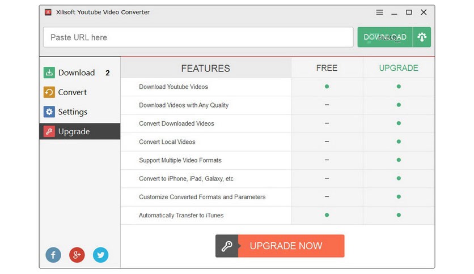Image resolution: width=474 pixels, height=274 pixels.
Task: Click the orange Convert sidebar icon
Action: [49, 92]
